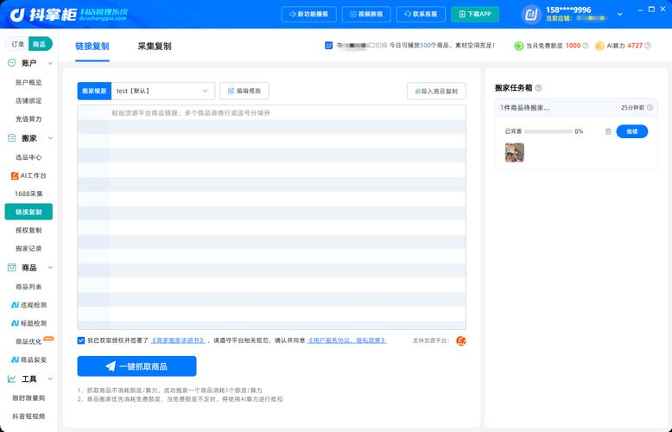This screenshot has width=672, height=432.
Task: Collapse the 工具 section chevron
Action: 50,379
